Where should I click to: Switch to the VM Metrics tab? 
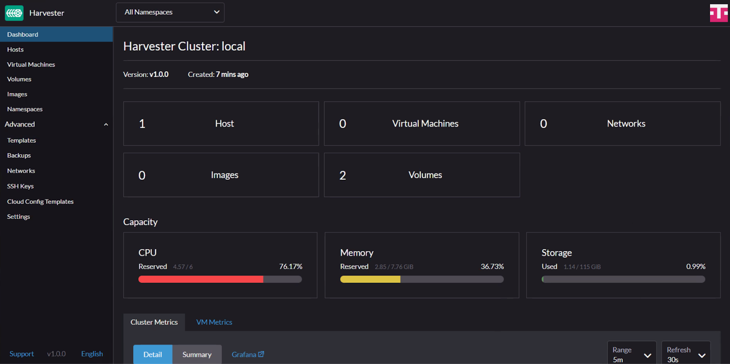click(x=214, y=322)
